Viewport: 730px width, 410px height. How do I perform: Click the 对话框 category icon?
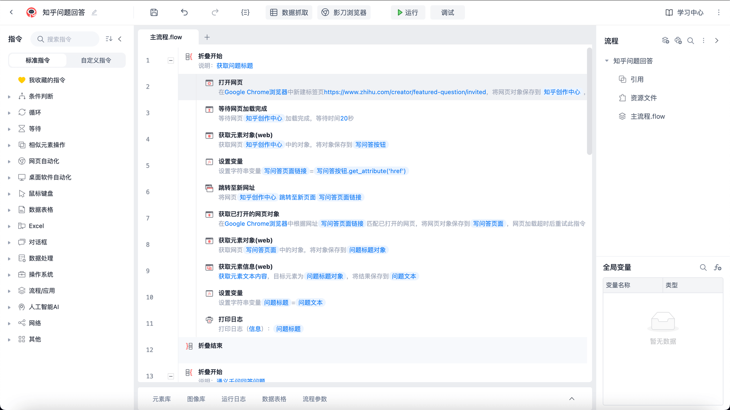22,242
